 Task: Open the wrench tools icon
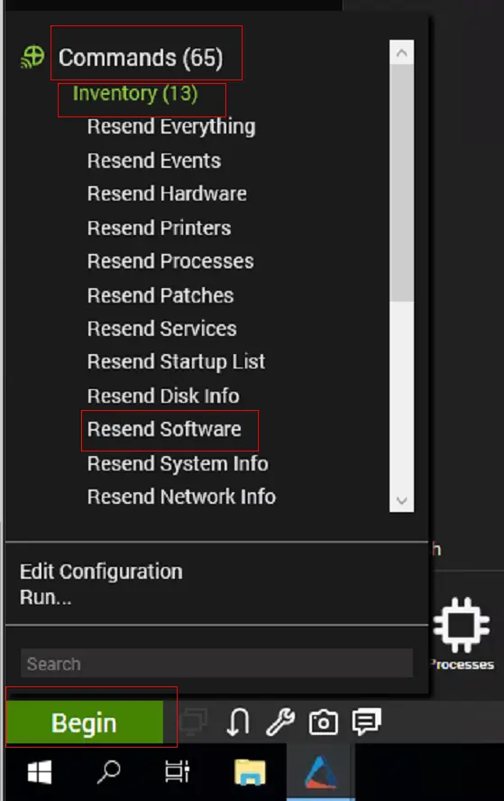click(x=280, y=722)
